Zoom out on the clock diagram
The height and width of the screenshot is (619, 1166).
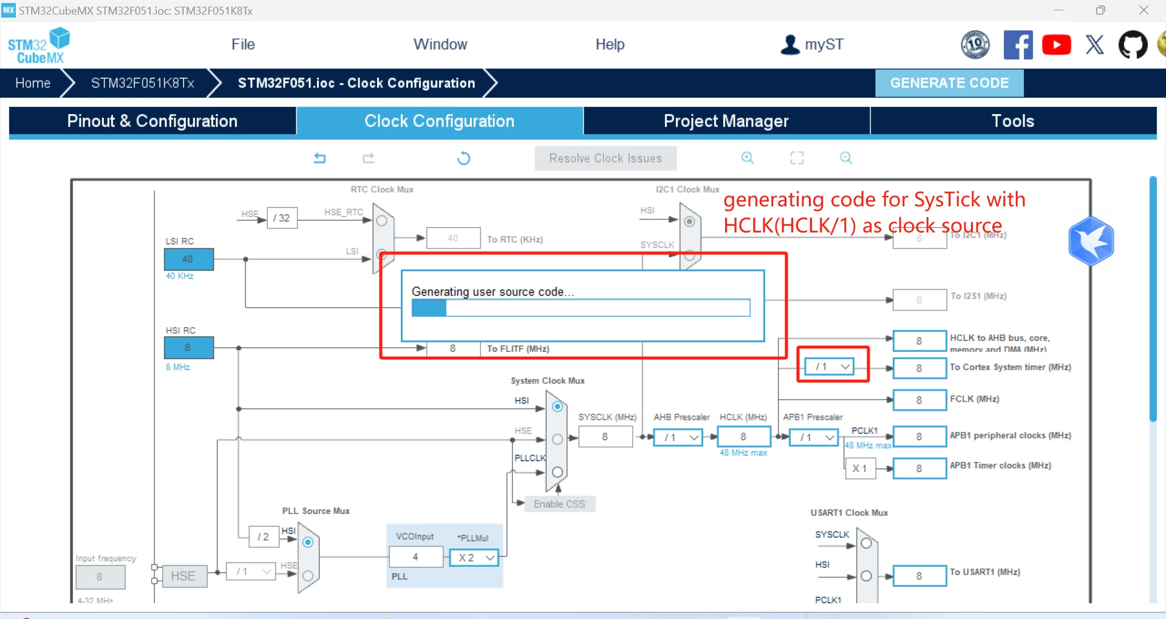click(x=846, y=158)
